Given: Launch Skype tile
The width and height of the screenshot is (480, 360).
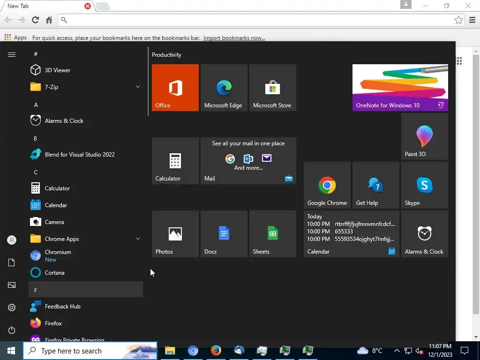Looking at the screenshot, I should pyautogui.click(x=425, y=185).
